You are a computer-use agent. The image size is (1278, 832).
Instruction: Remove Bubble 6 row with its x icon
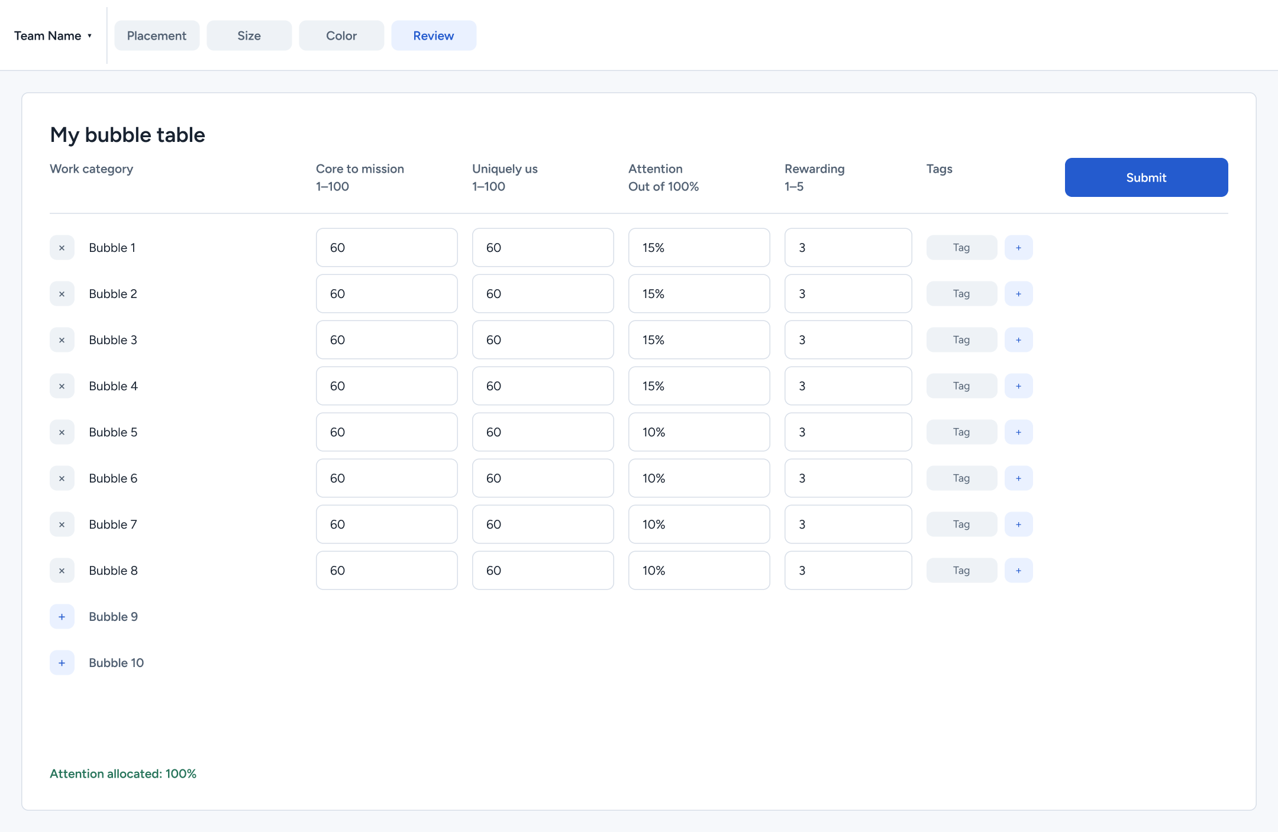point(62,478)
